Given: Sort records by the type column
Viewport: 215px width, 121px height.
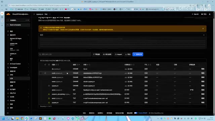Looking at the screenshot, I should tap(79, 65).
